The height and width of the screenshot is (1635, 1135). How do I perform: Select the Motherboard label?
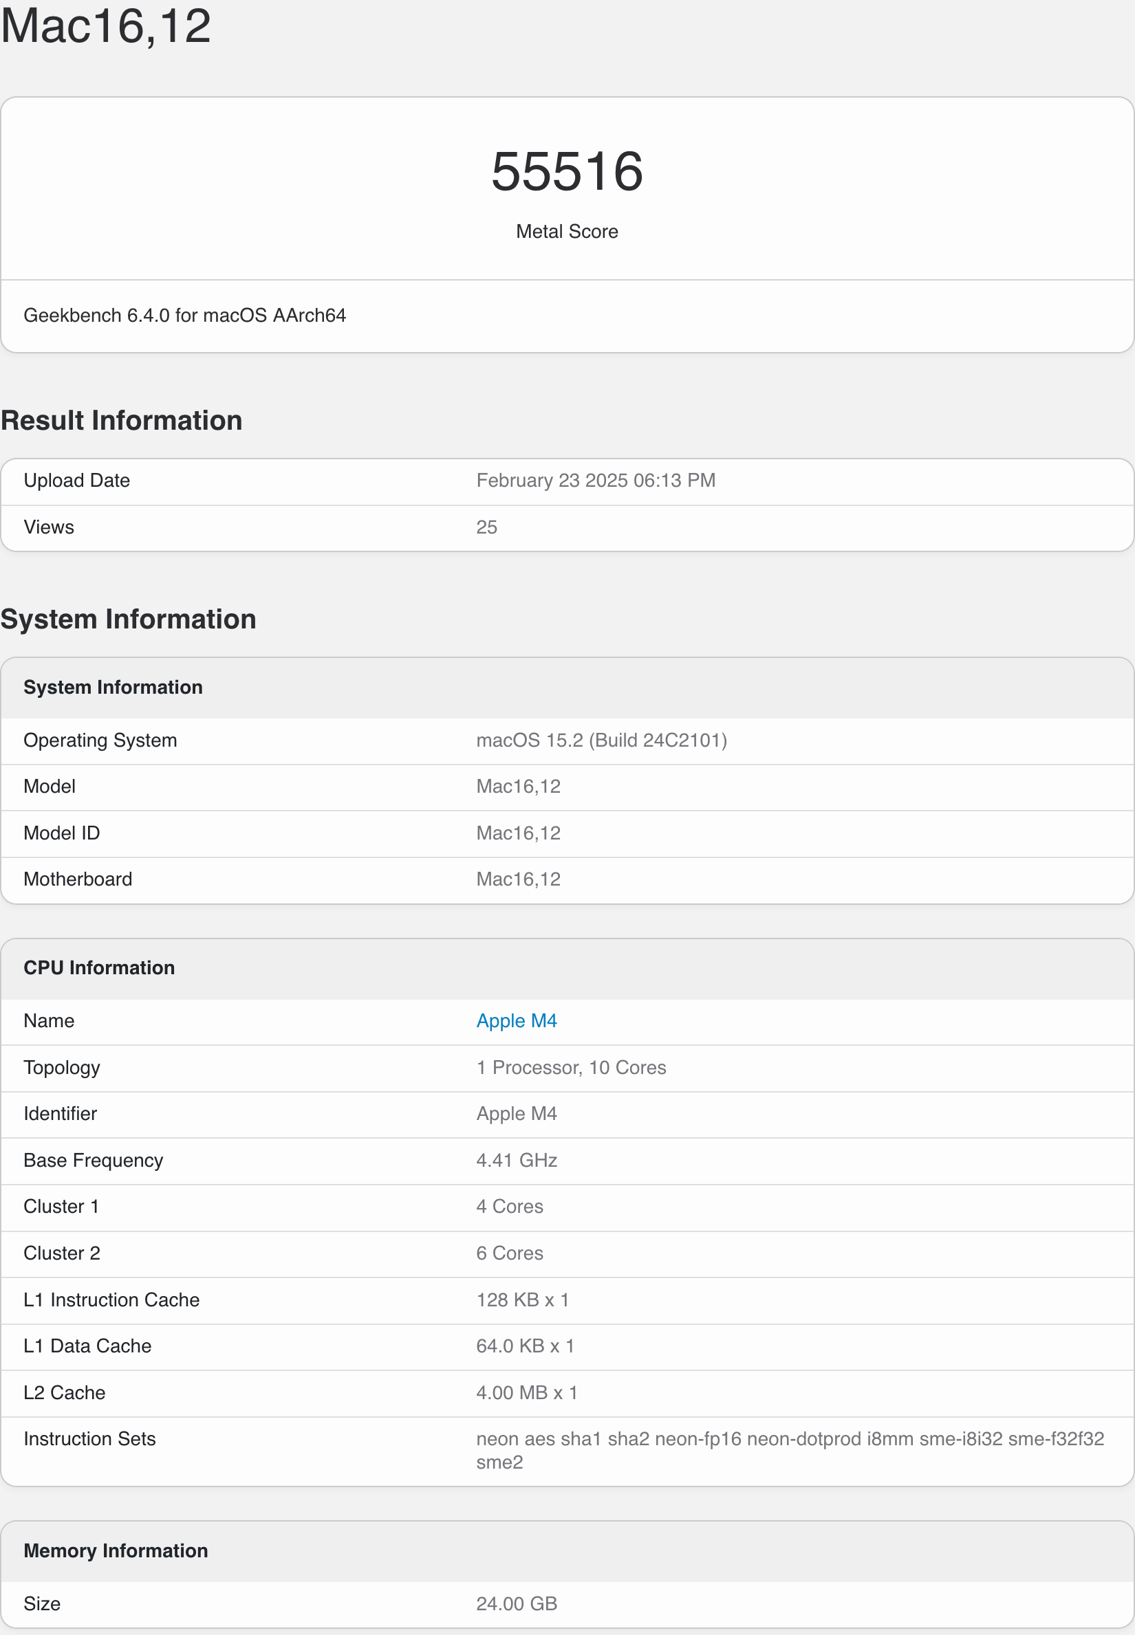point(78,879)
